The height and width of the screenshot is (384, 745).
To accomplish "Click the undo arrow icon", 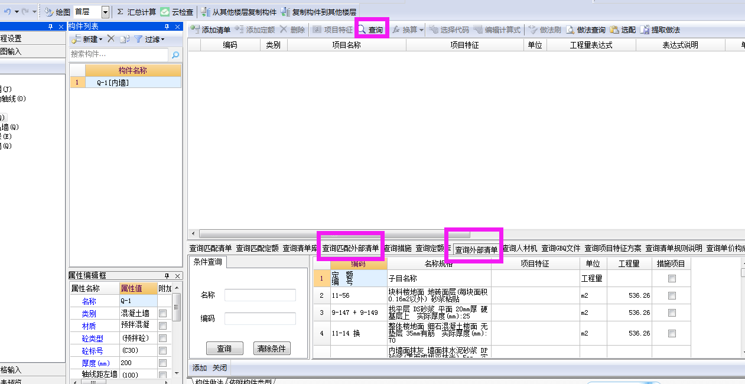I will pos(7,12).
